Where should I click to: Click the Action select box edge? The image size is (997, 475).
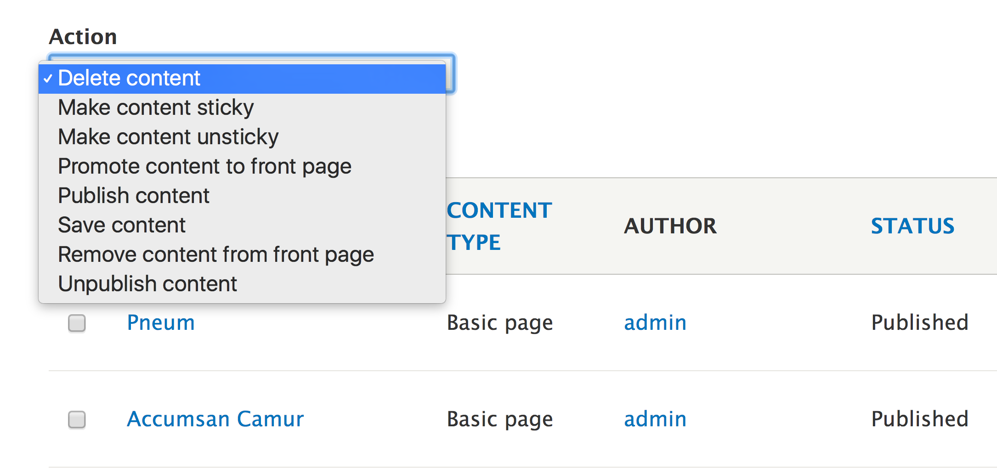pyautogui.click(x=451, y=74)
